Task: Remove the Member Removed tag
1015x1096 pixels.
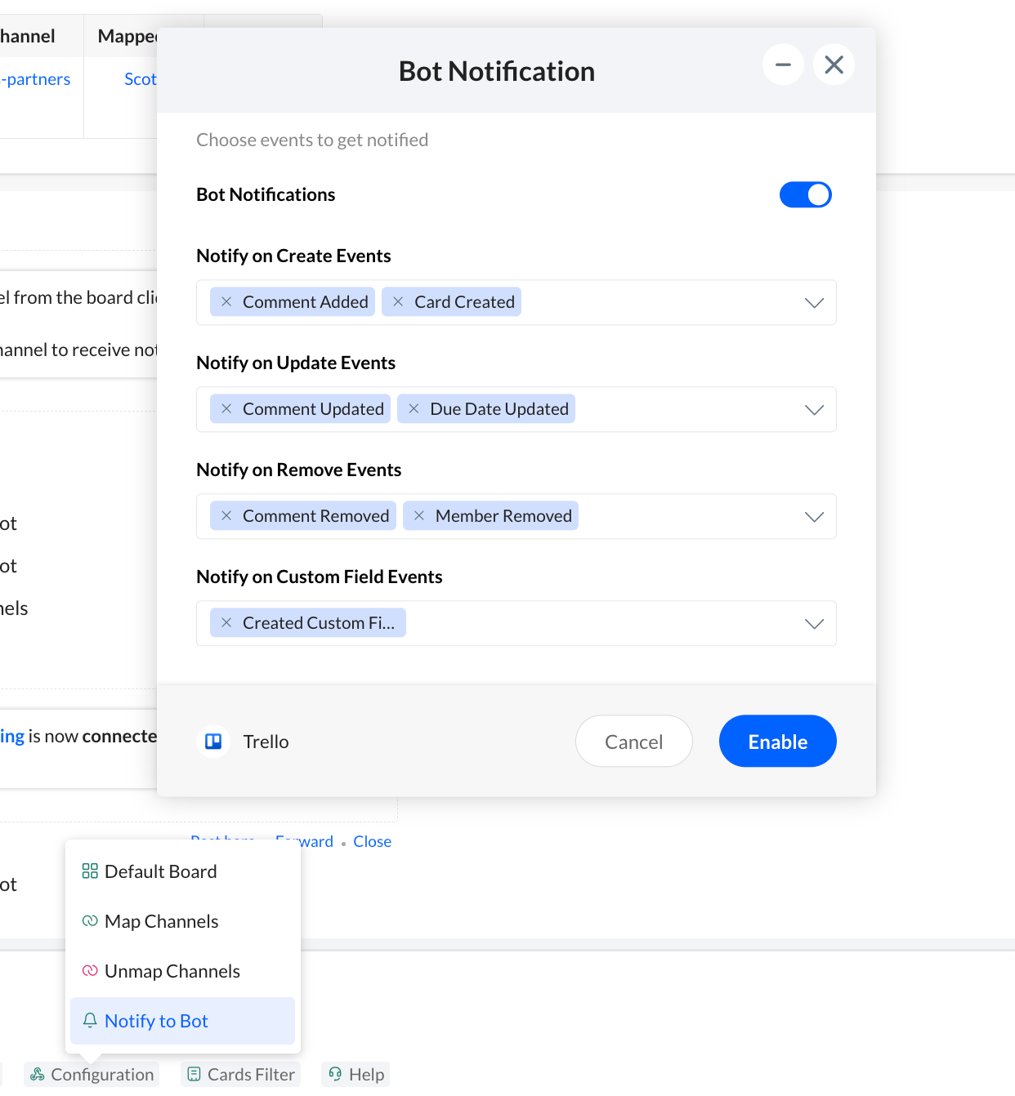Action: [419, 516]
